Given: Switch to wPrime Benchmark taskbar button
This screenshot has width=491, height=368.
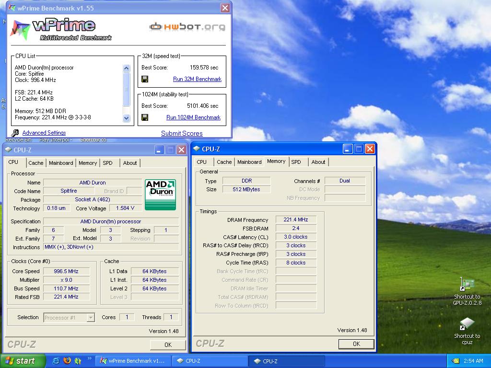Looking at the screenshot, I should (133, 361).
